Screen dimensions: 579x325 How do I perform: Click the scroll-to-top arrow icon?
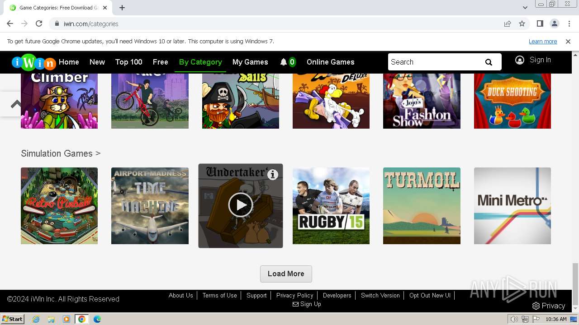point(16,104)
